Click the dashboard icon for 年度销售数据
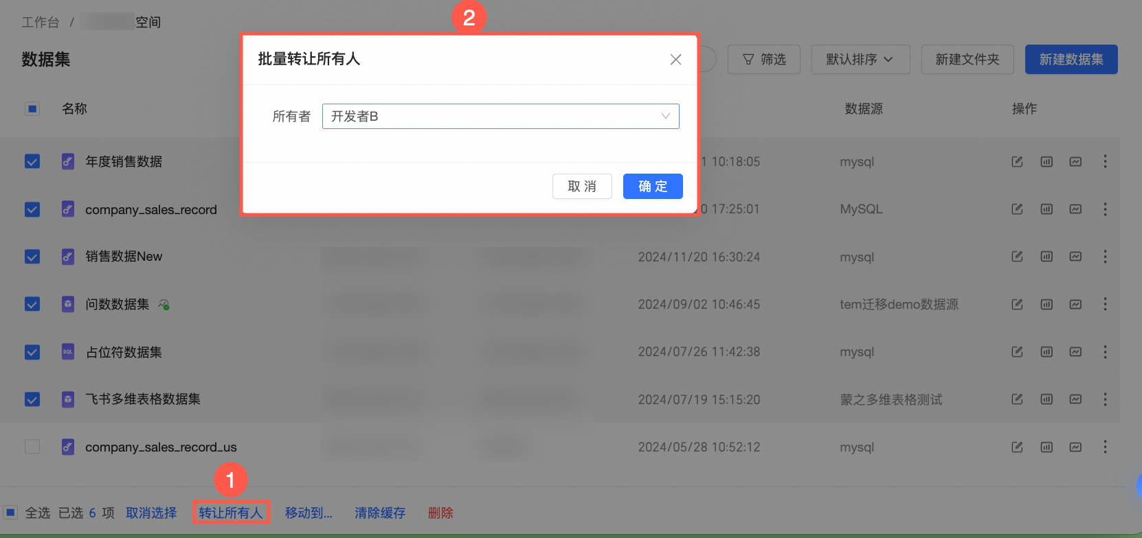This screenshot has height=538, width=1142. click(1046, 161)
